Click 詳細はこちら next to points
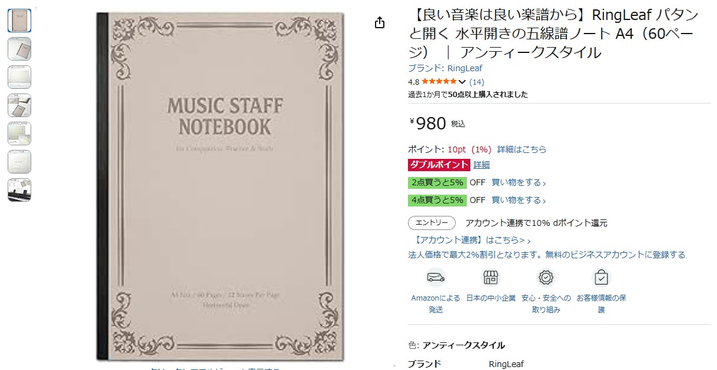The width and height of the screenshot is (717, 370). coord(522,149)
